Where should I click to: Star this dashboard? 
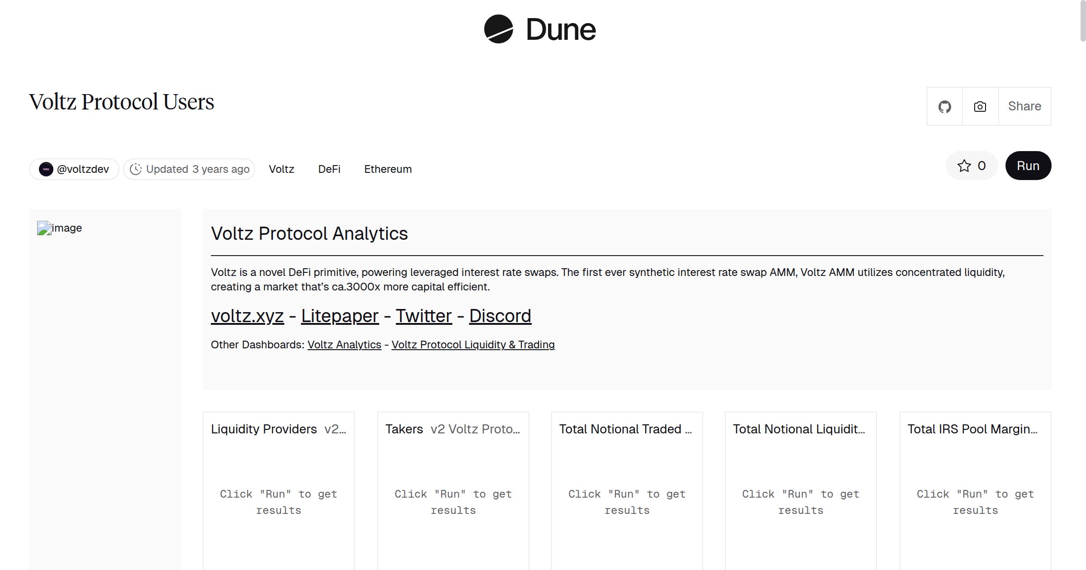coord(971,166)
